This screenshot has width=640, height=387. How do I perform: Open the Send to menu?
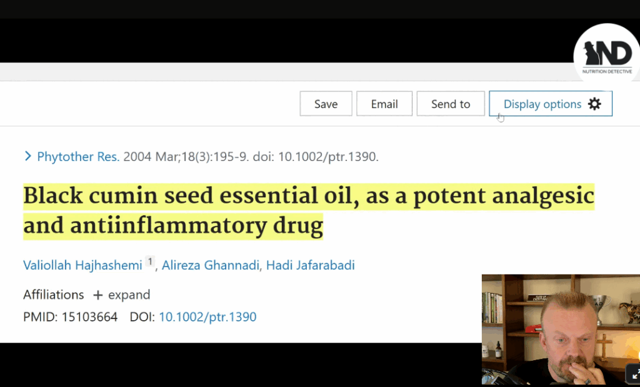(451, 104)
